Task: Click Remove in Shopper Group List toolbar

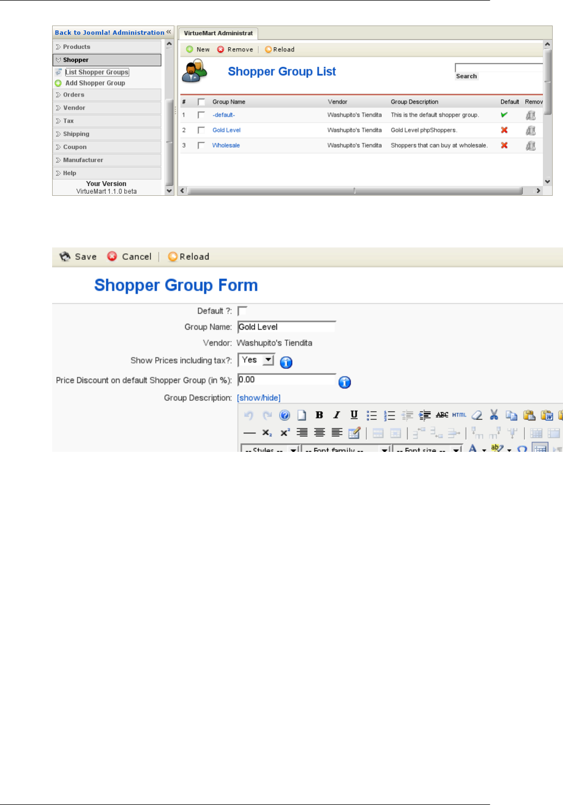Action: 235,49
